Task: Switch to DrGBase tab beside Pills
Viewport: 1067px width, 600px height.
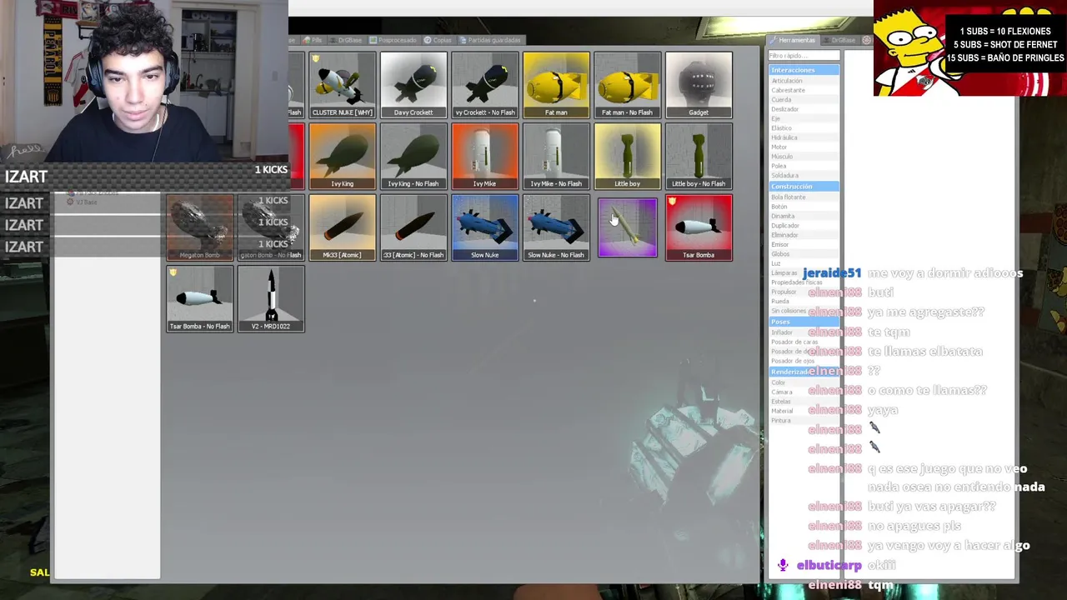Action: pyautogui.click(x=347, y=40)
